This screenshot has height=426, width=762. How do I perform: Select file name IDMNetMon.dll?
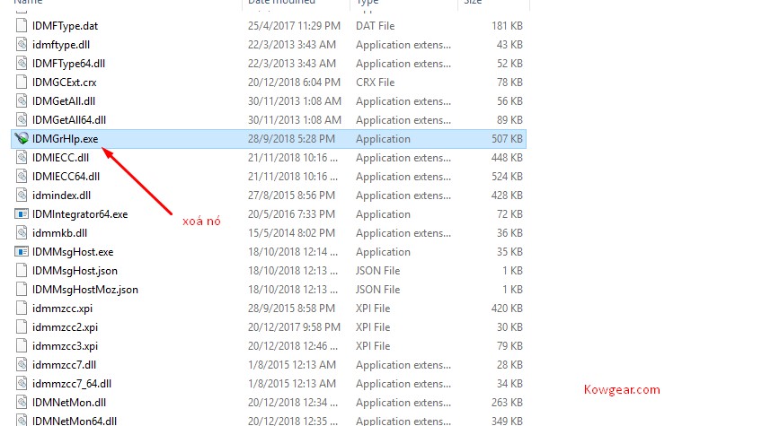[69, 403]
